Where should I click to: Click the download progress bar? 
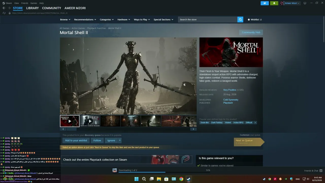[164, 172]
